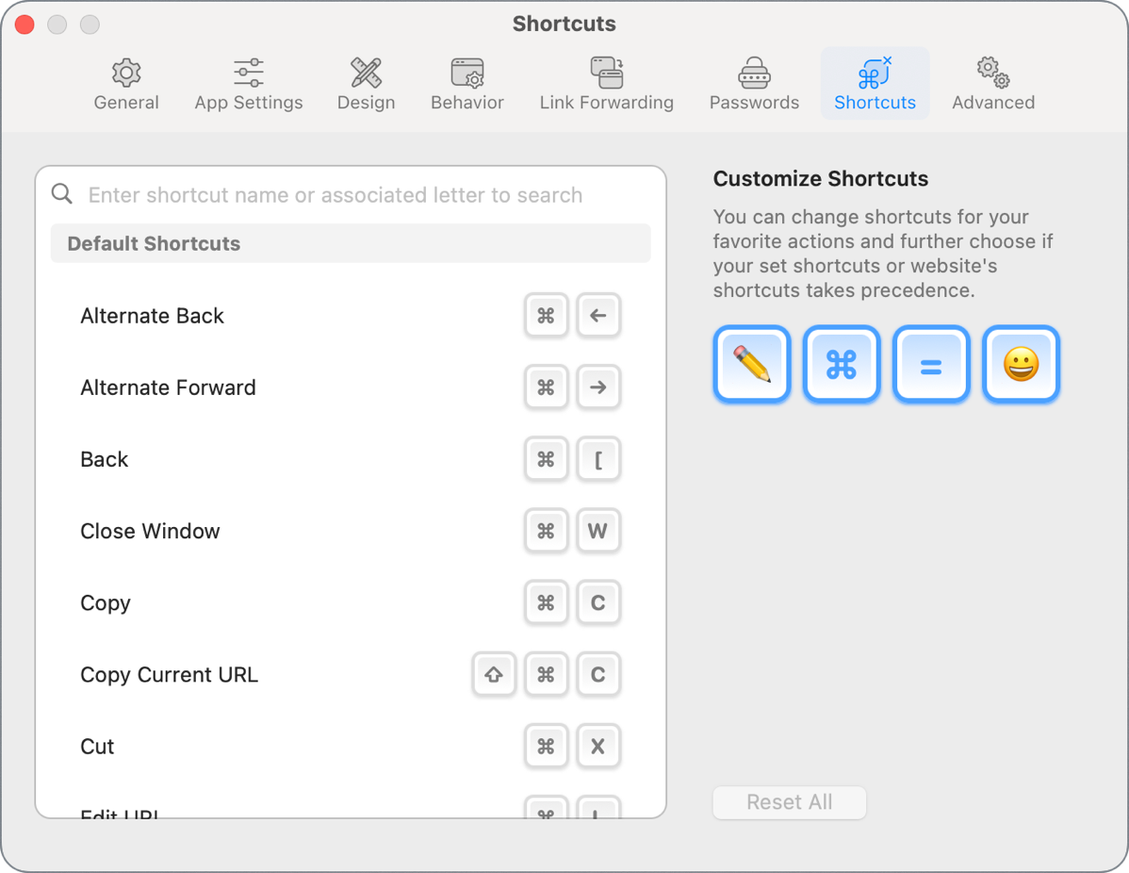
Task: Select the pencil customization option
Action: (751, 364)
